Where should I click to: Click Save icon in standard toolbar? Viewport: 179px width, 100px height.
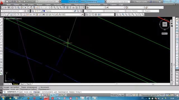pyautogui.click(x=9, y=7)
